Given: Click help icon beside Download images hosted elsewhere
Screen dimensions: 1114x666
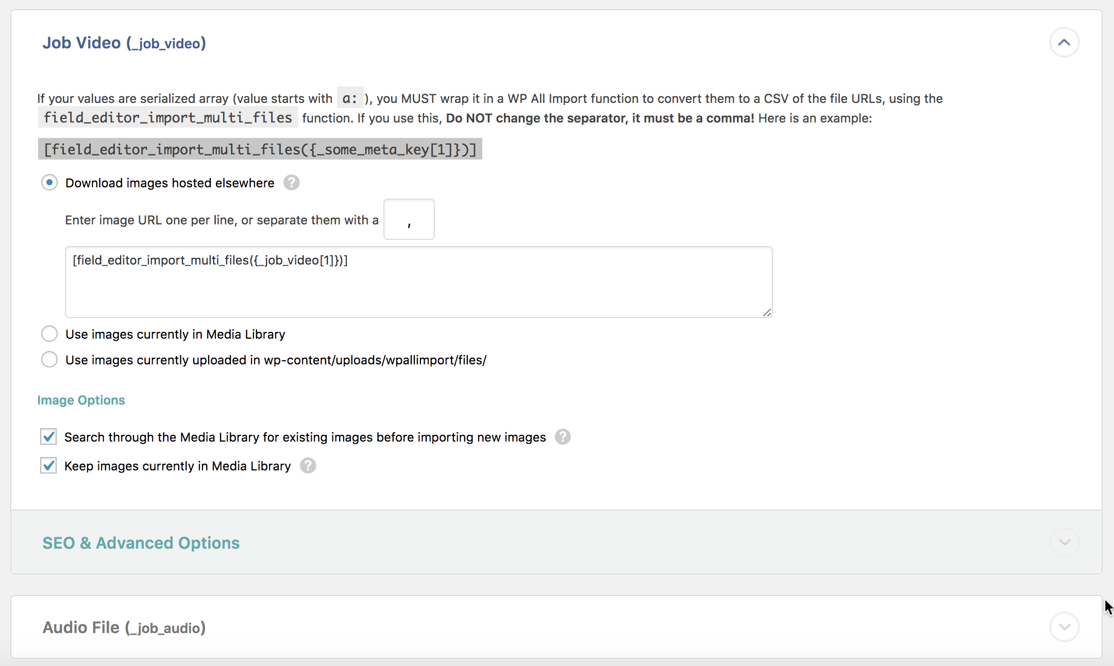Looking at the screenshot, I should [x=291, y=183].
